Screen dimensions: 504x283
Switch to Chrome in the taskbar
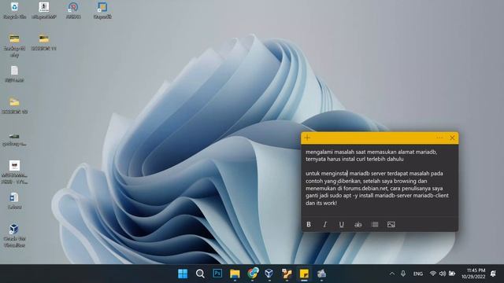[253, 274]
